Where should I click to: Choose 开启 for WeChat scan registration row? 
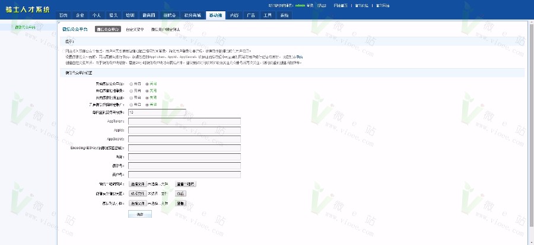coord(131,98)
